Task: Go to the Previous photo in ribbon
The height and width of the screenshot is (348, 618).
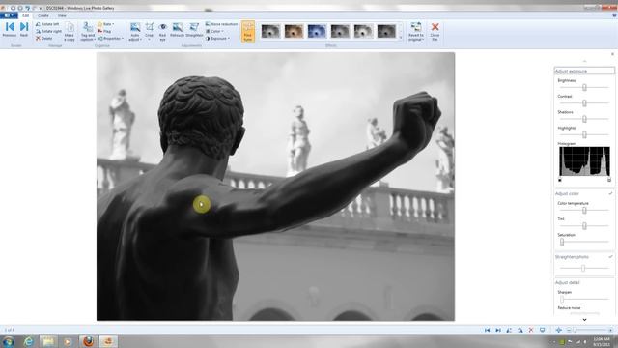Action: [x=10, y=30]
